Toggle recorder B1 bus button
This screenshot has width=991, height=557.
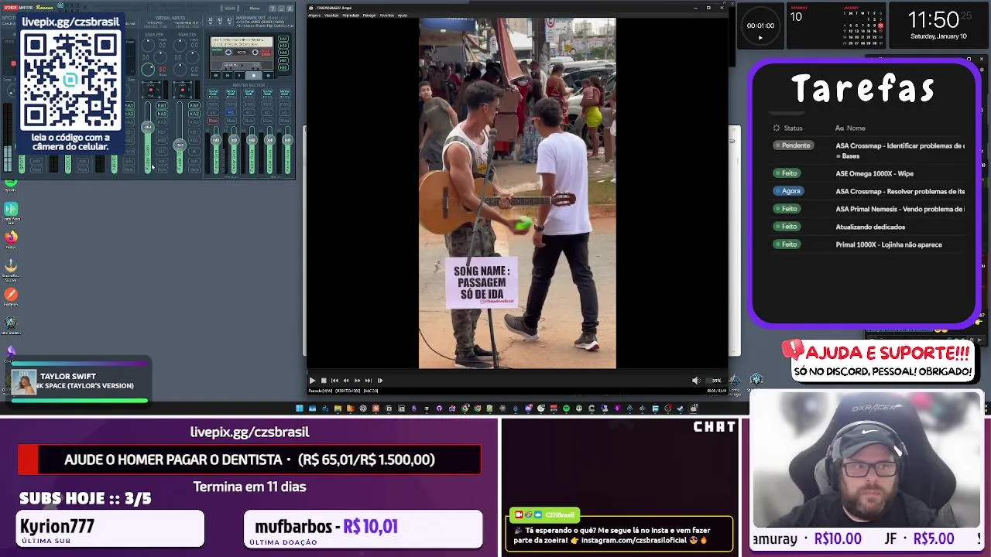coord(283,60)
